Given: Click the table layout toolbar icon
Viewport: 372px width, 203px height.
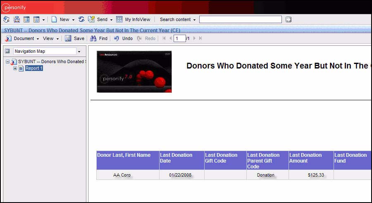Looking at the screenshot, I should (x=36, y=19).
